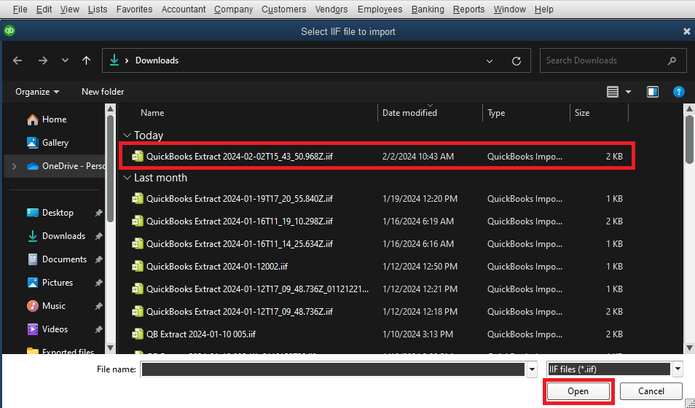This screenshot has width=695, height=408.
Task: Collapse the Today group
Action: coord(127,136)
